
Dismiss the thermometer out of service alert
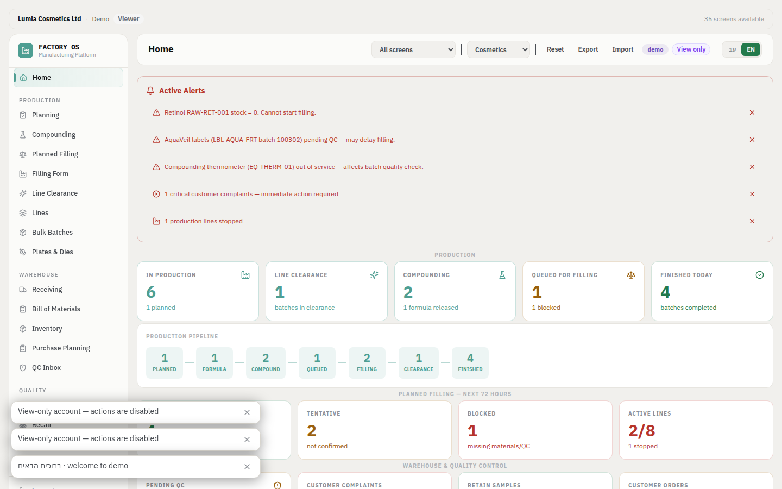coord(752,167)
